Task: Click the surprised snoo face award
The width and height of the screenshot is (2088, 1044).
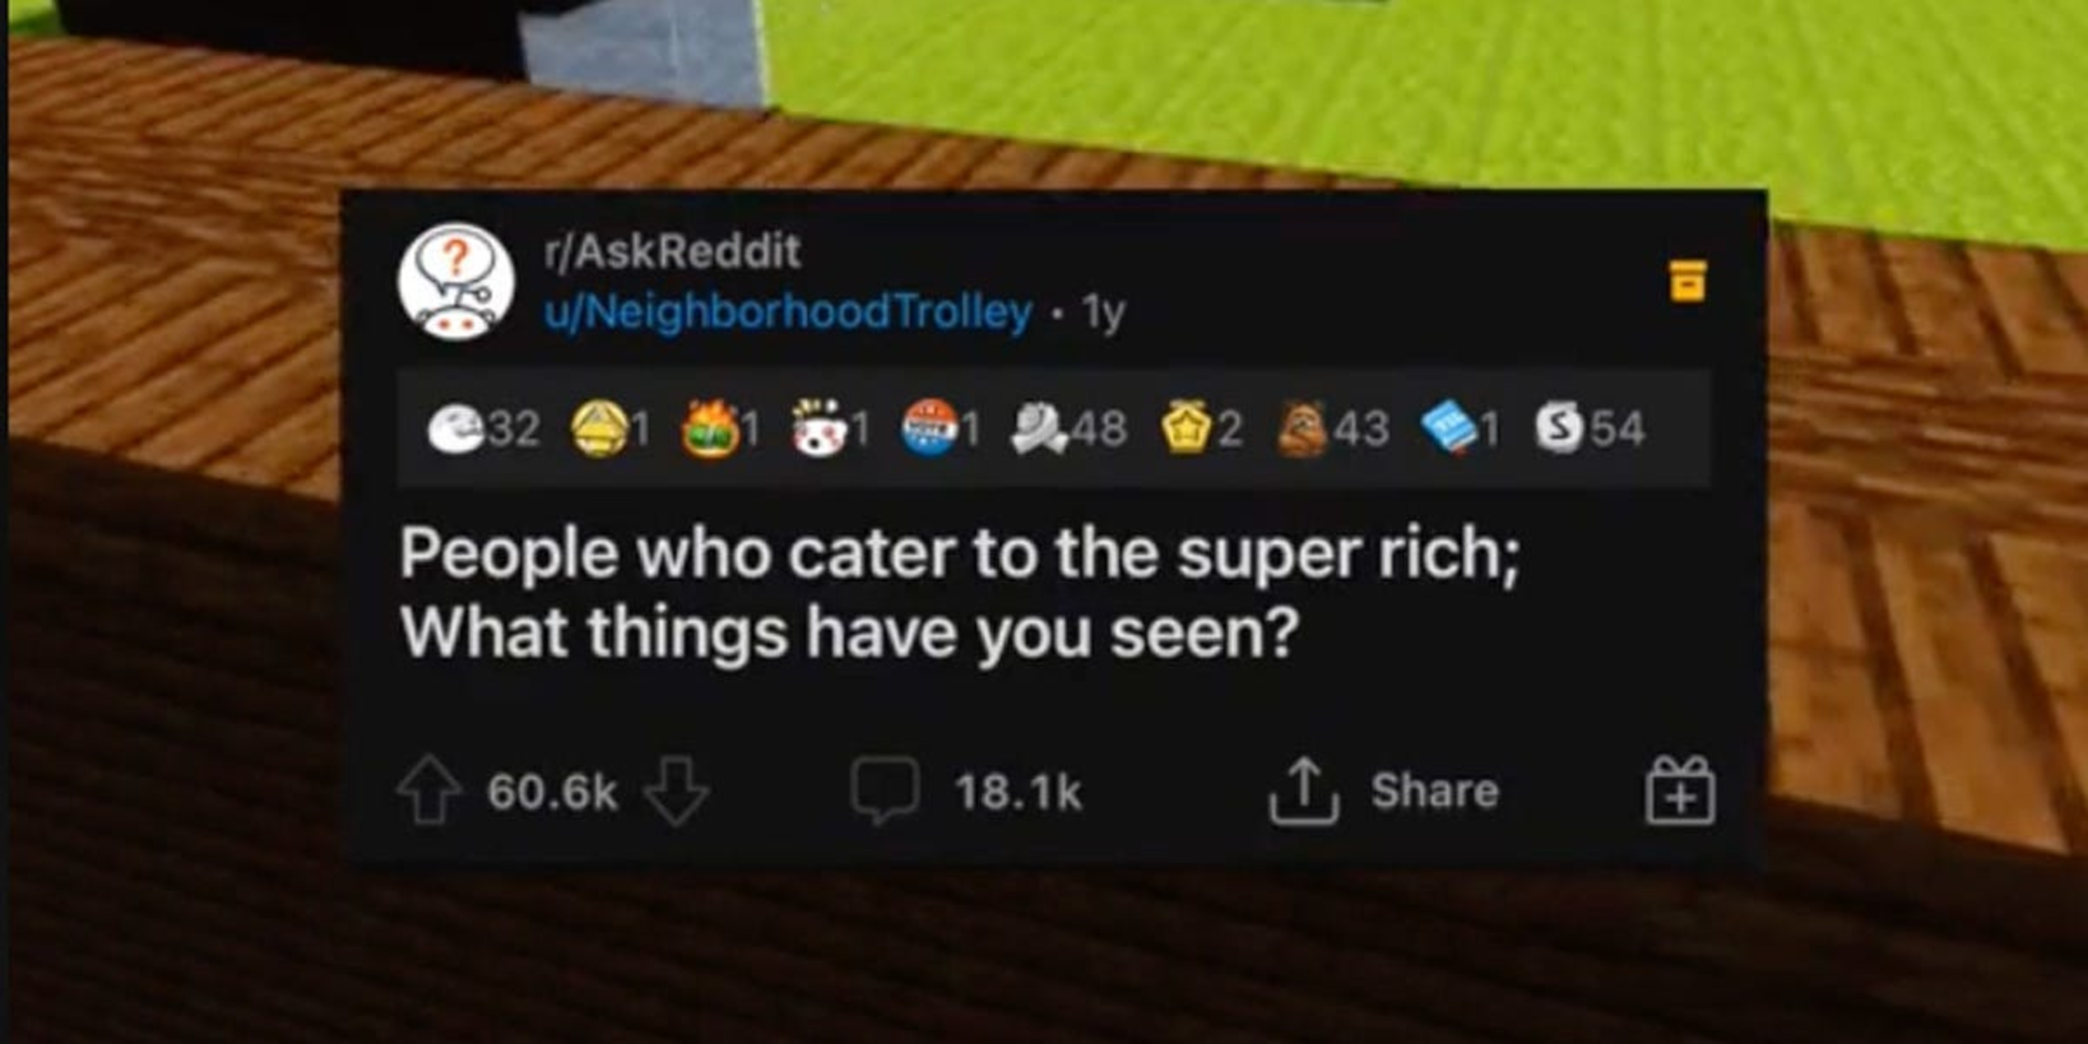Action: (x=819, y=428)
